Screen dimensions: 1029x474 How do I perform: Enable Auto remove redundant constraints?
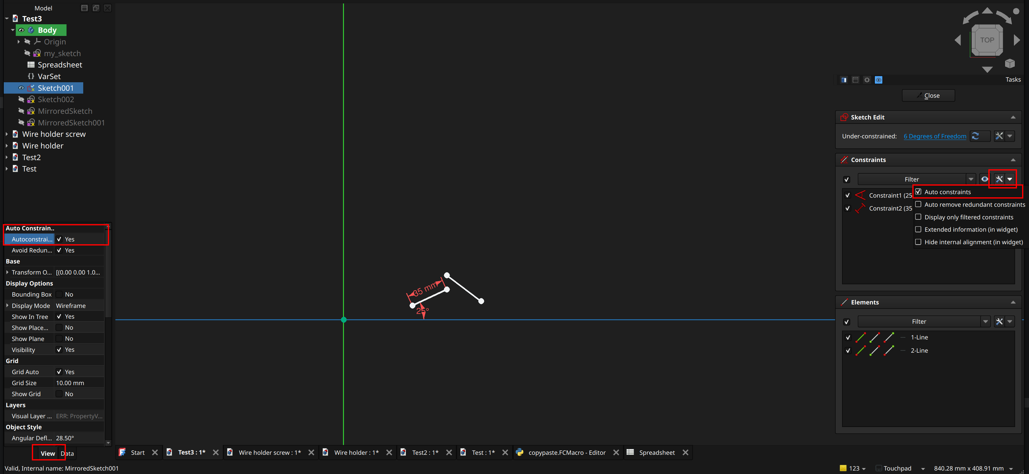pyautogui.click(x=918, y=205)
